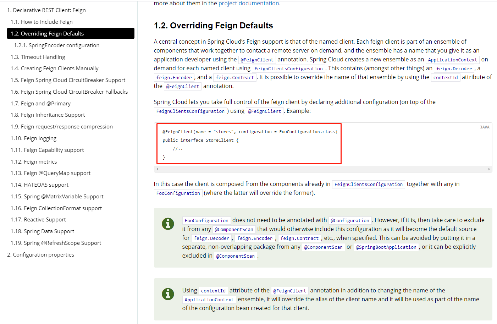
Task: Open '1.16. Feign CollectionFormat support'
Action: pyautogui.click(x=56, y=208)
